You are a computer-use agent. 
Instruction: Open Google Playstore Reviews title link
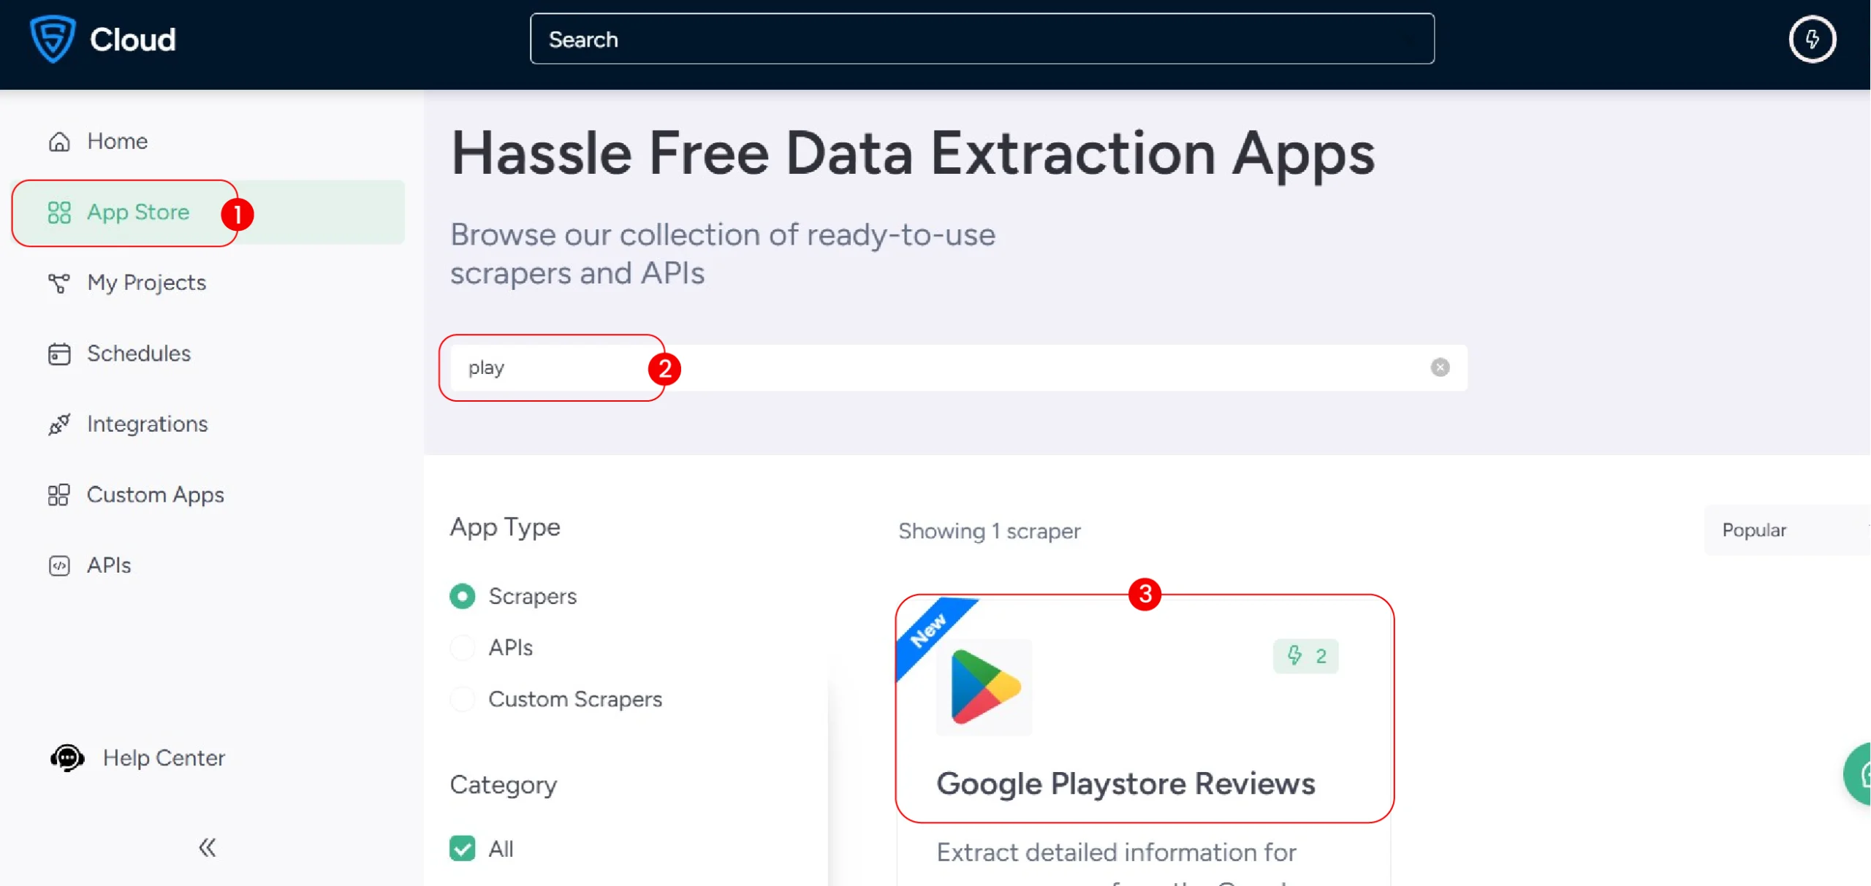(x=1126, y=784)
